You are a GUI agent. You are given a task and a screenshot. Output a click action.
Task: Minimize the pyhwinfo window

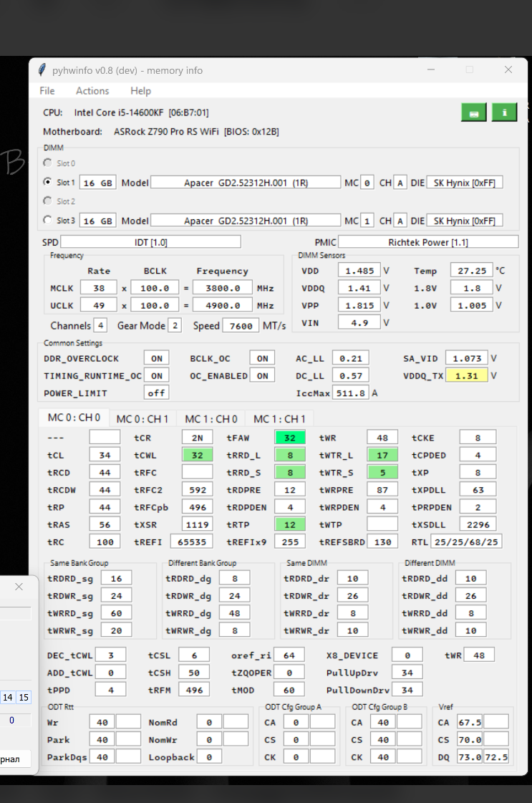[x=431, y=69]
